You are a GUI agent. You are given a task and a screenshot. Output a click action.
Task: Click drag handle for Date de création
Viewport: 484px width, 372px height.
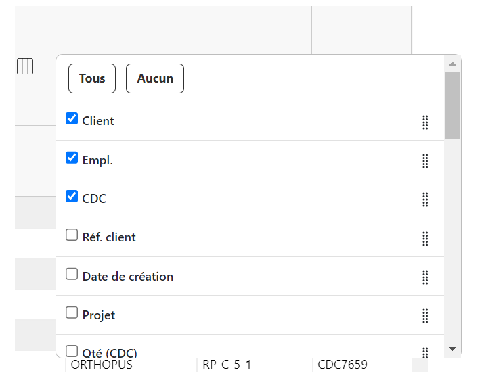[x=425, y=277]
